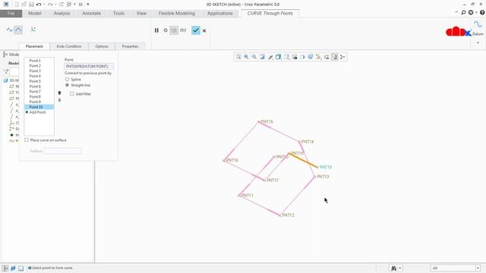Check Place curve on surface
Viewport: 486px width, 273px height.
tap(27, 140)
